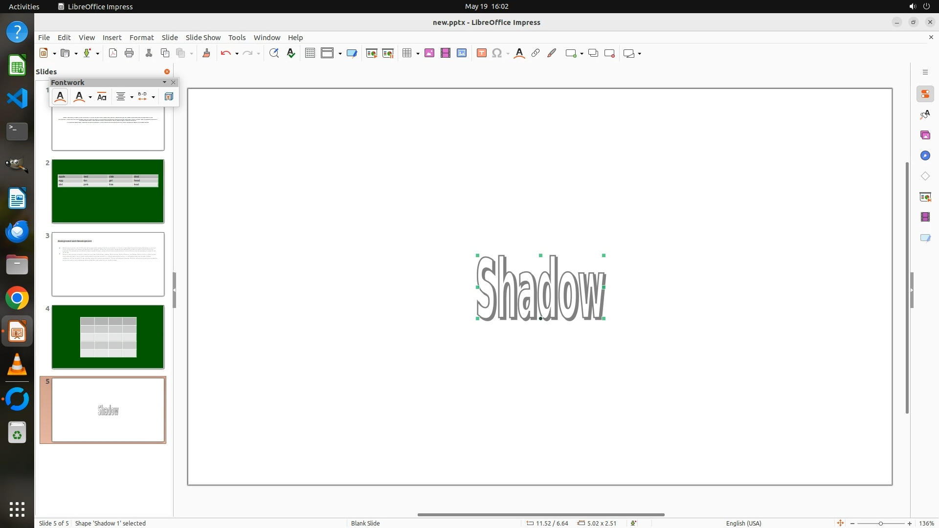Image resolution: width=939 pixels, height=528 pixels.
Task: Select slide 2 thumbnail
Action: [x=108, y=191]
